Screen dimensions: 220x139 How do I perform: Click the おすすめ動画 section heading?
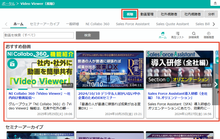[18, 47]
